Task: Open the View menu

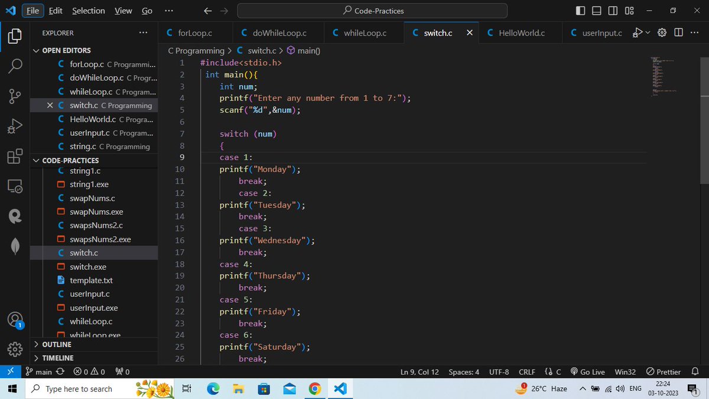Action: [123, 11]
